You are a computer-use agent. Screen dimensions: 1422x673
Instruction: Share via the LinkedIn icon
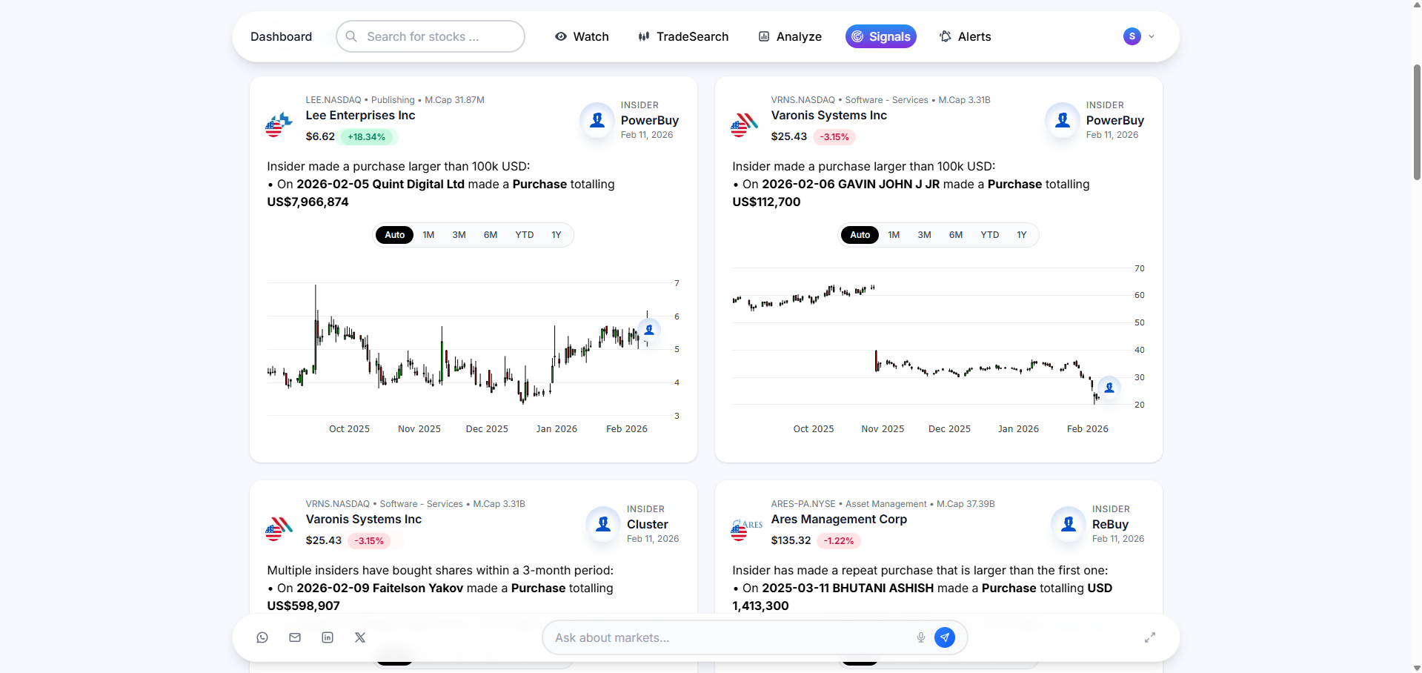coord(328,637)
